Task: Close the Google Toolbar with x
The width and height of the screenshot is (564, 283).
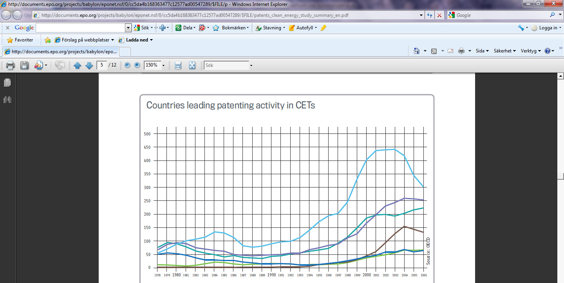Action: pyautogui.click(x=7, y=28)
